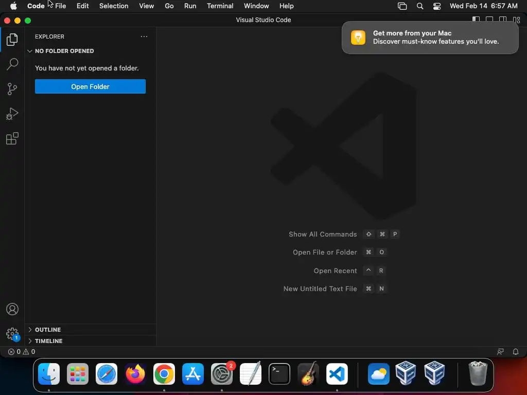Open the Code application menu
Viewport: 527px width, 395px height.
point(36,6)
